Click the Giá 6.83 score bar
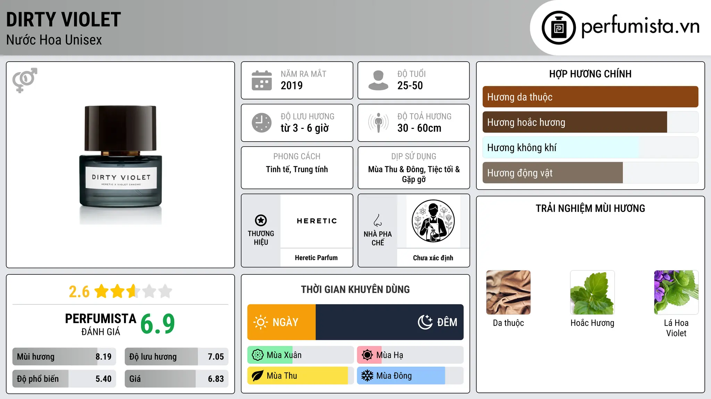711x399 pixels. tap(176, 379)
